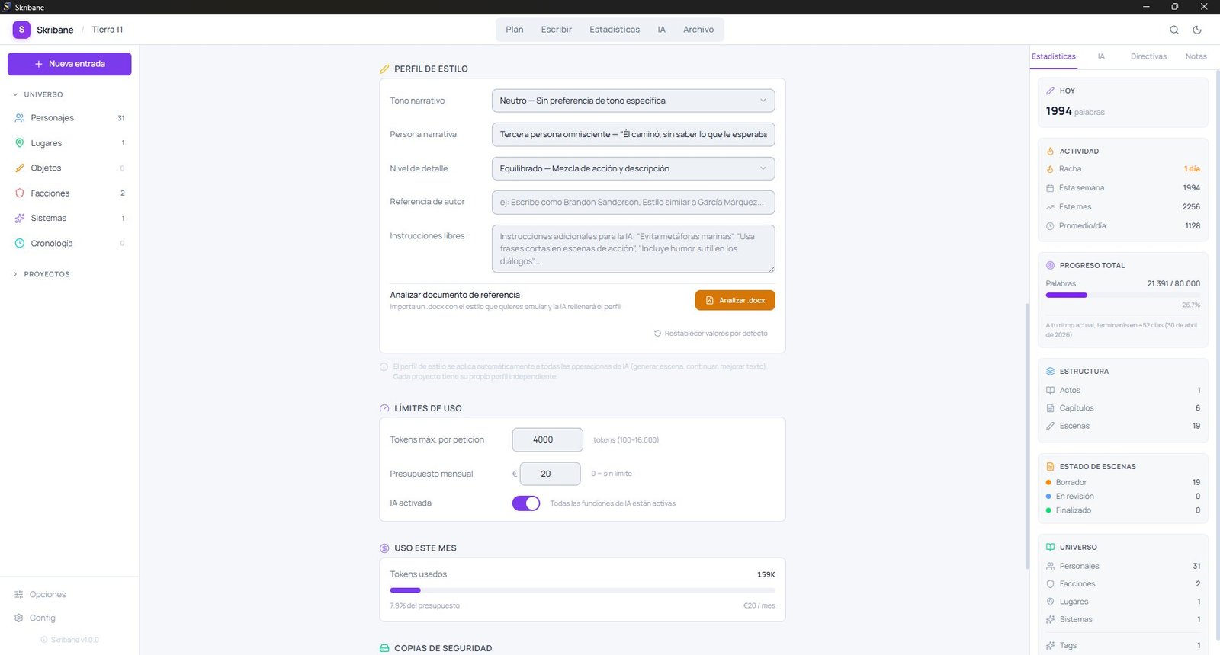
Task: Click the Referencia de autor field
Action: click(x=633, y=203)
